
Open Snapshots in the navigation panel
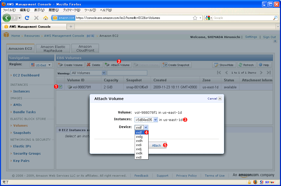pos(22,133)
